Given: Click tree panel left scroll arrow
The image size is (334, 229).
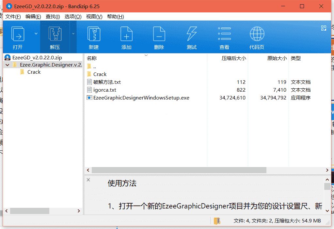Looking at the screenshot, I should click(7, 211).
